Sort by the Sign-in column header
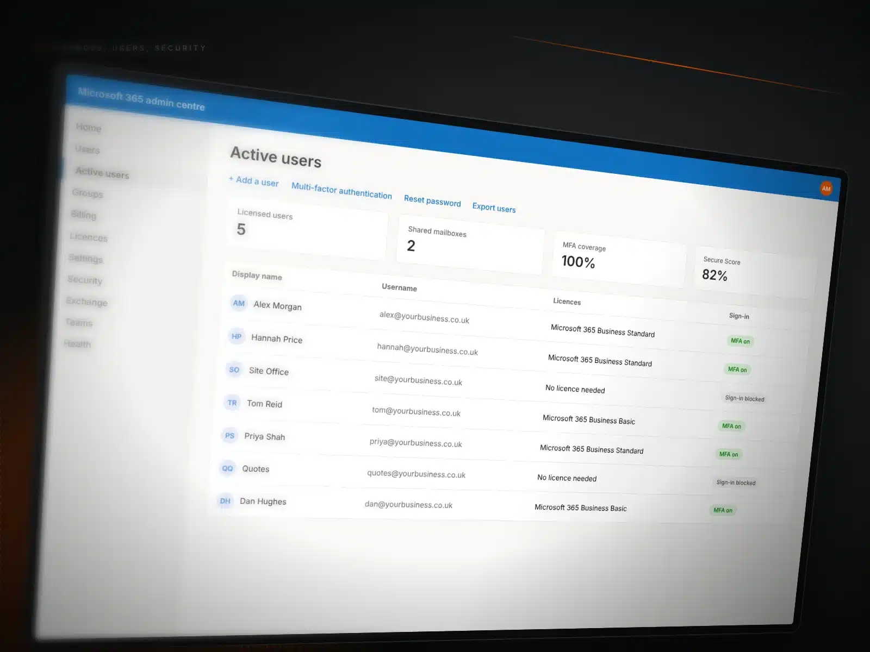 (x=739, y=316)
